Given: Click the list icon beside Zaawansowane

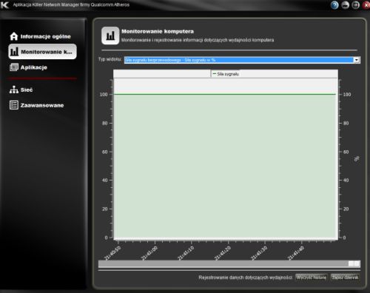Looking at the screenshot, I should tap(14, 105).
